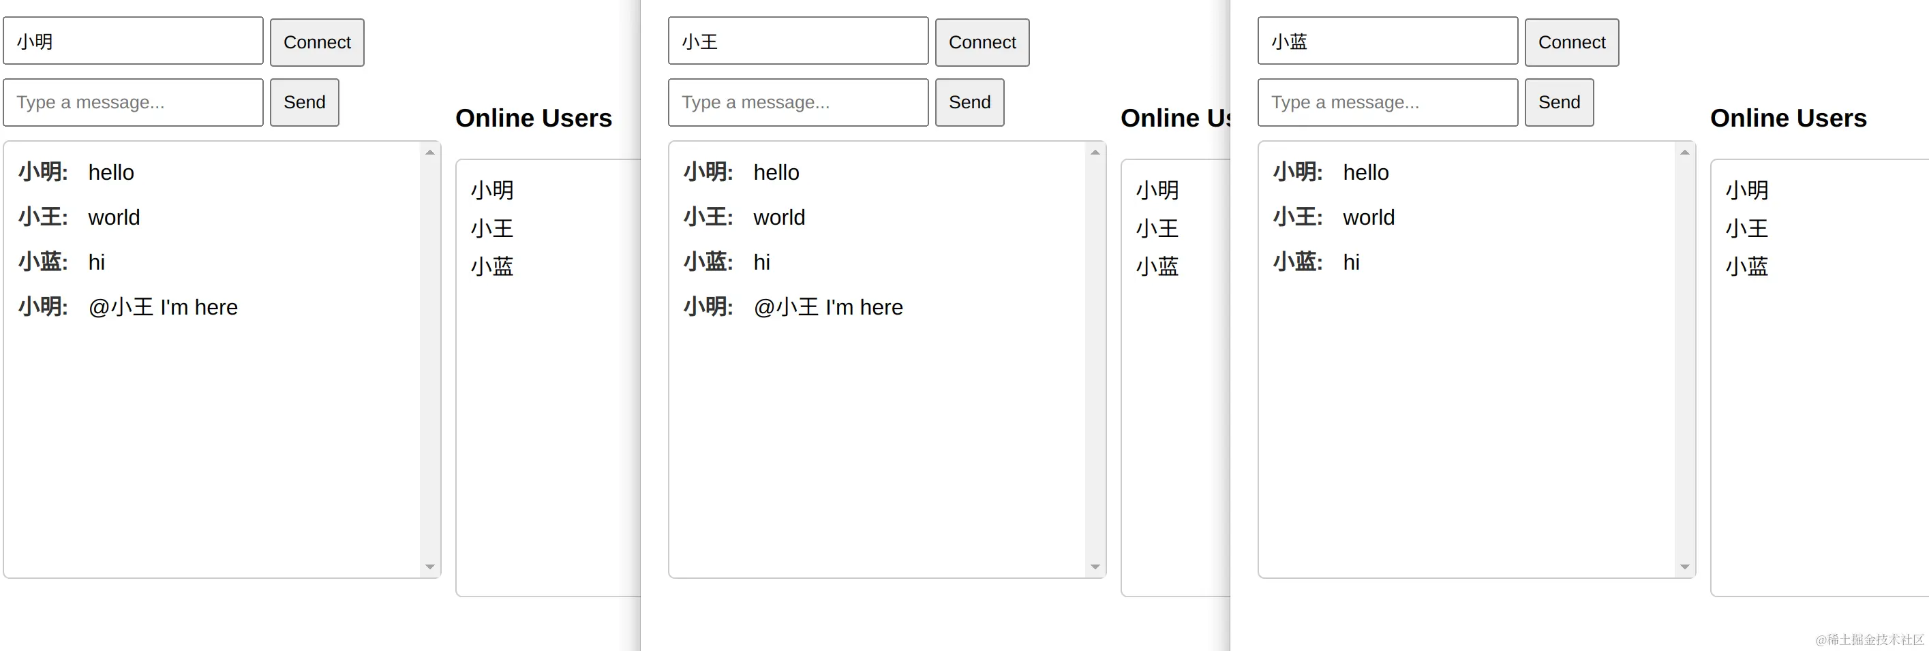Click message input in 小蓝 window

pos(1388,103)
